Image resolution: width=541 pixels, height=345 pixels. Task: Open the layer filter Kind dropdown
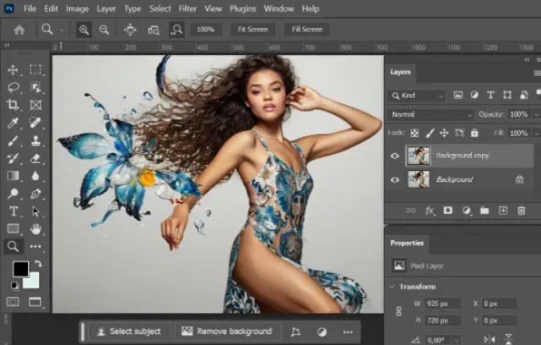pos(417,96)
